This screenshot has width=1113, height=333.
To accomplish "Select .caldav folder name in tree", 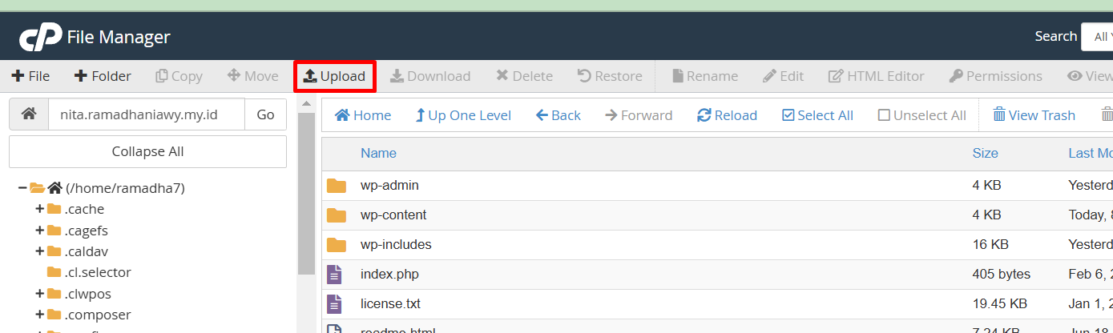I will [87, 251].
